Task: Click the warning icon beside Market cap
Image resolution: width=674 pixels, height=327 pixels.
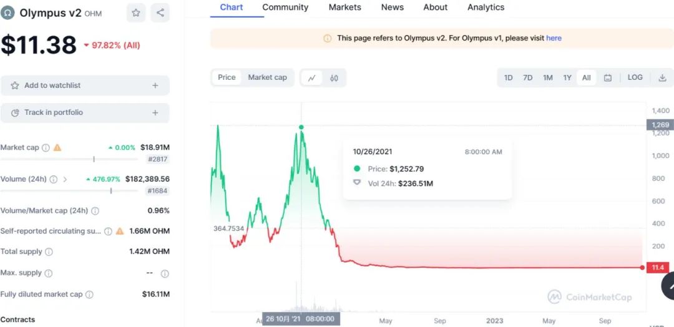Action: [57, 148]
